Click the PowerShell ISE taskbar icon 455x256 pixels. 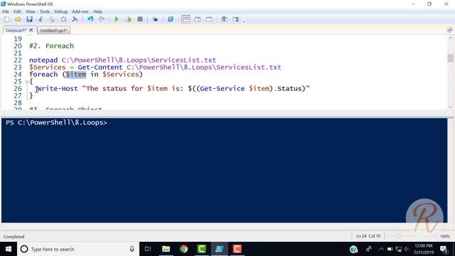pos(219,249)
